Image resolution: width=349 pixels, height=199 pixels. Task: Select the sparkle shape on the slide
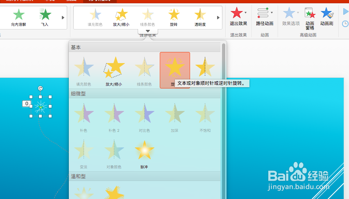[x=41, y=107]
